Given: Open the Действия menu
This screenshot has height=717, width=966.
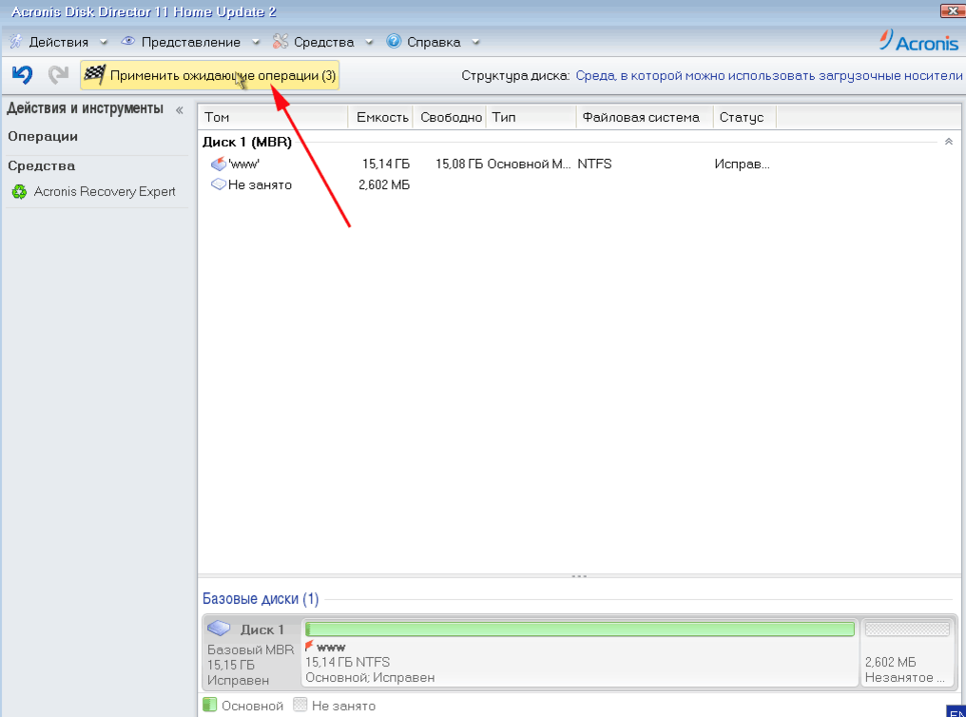Looking at the screenshot, I should tap(59, 42).
